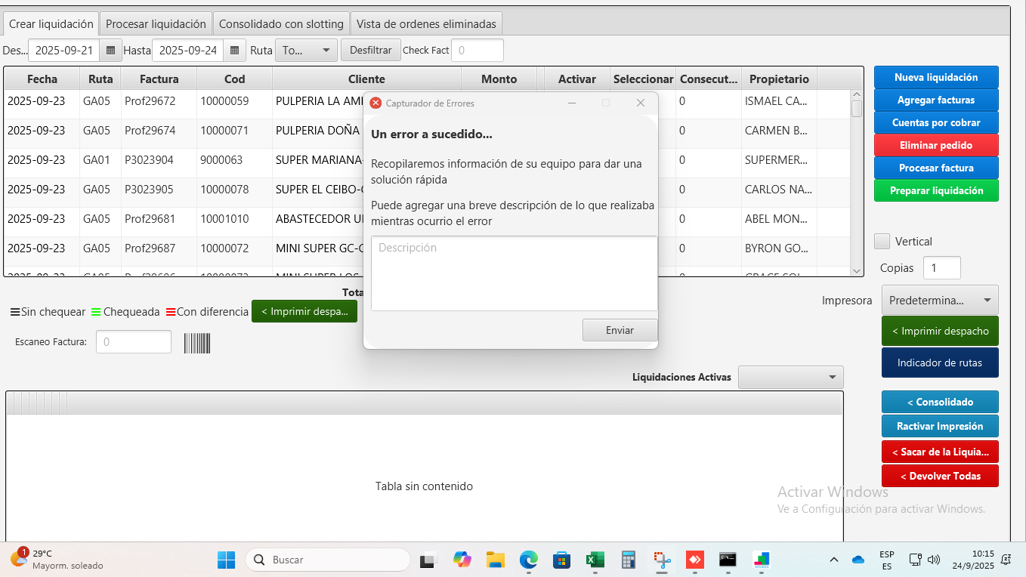Enable the Vertical checkbox

coord(882,242)
